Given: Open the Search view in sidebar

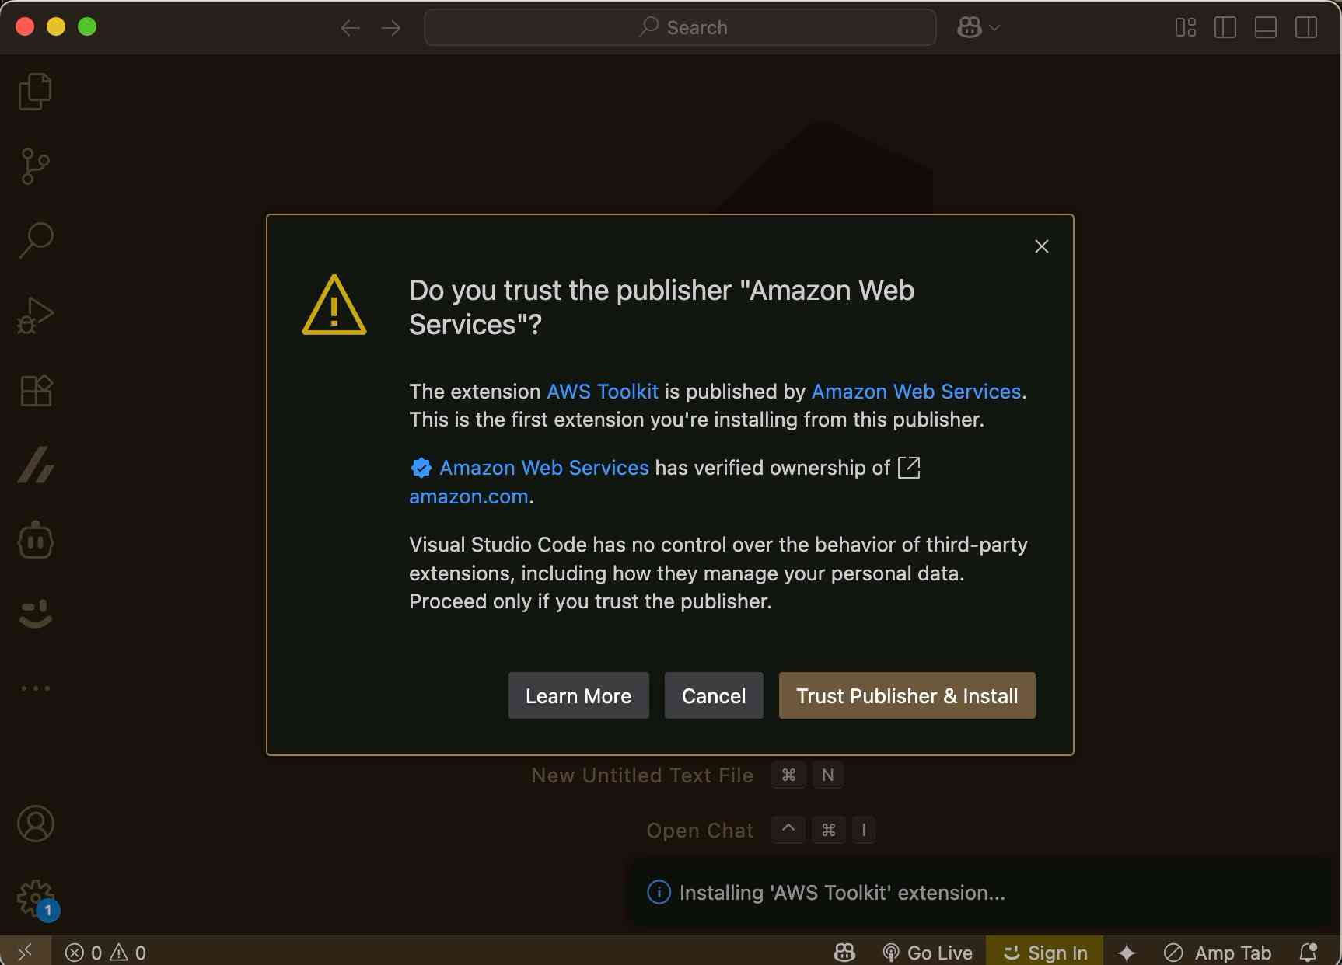Looking at the screenshot, I should [35, 241].
